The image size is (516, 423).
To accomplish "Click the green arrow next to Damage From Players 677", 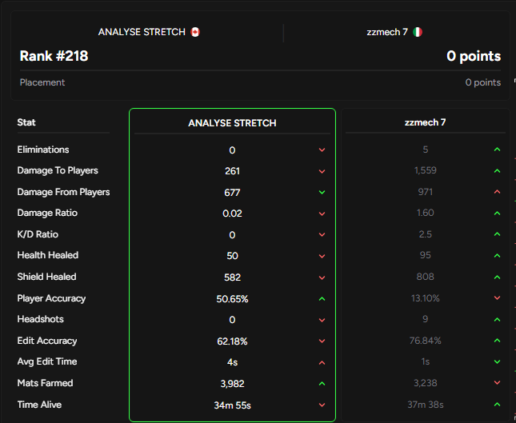I will (x=322, y=192).
